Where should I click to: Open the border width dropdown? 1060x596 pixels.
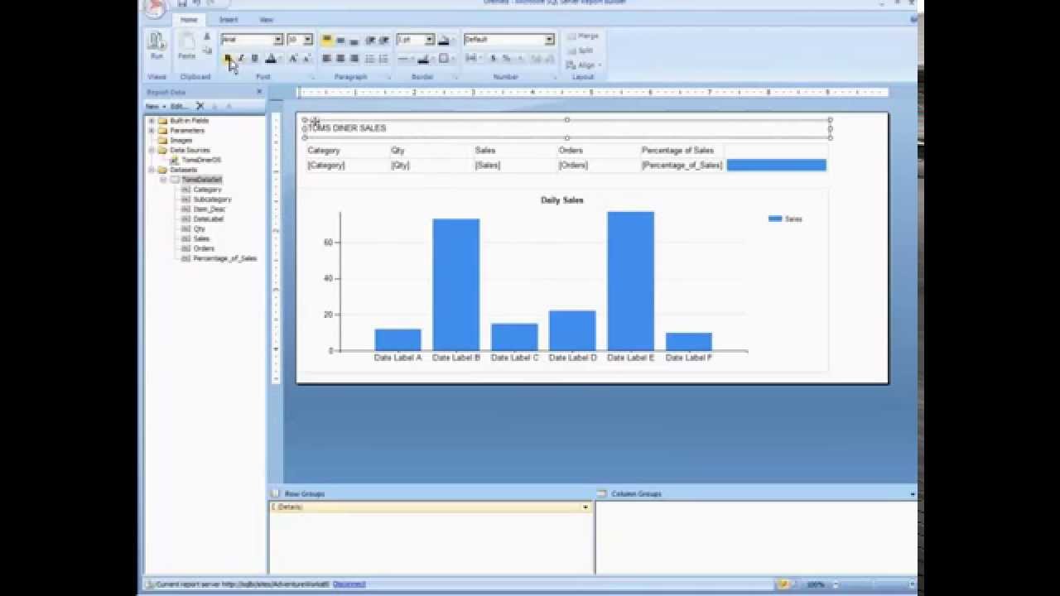click(x=429, y=40)
